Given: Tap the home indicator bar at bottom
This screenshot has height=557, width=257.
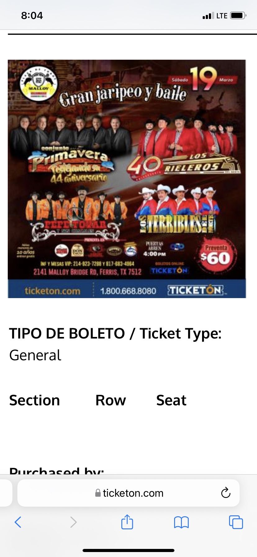Looking at the screenshot, I should coord(128,550).
